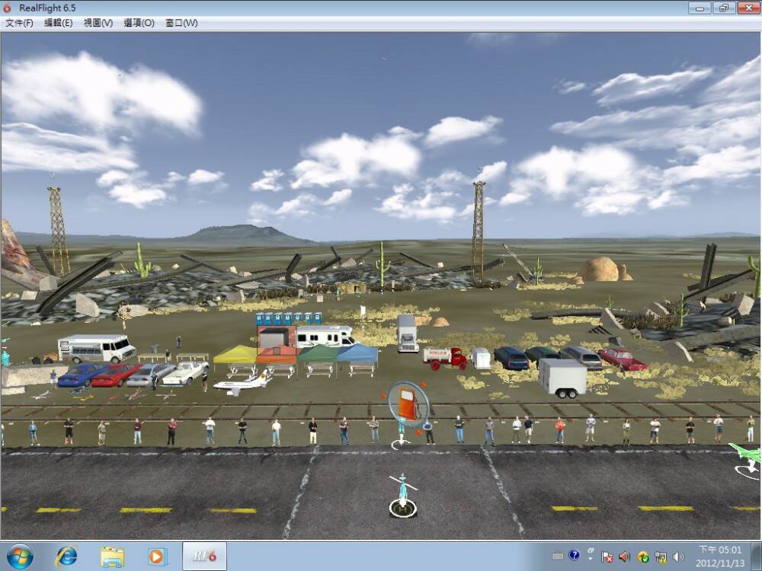This screenshot has height=571, width=762.
Task: Open the white speaker volume tray icon
Action: click(678, 557)
